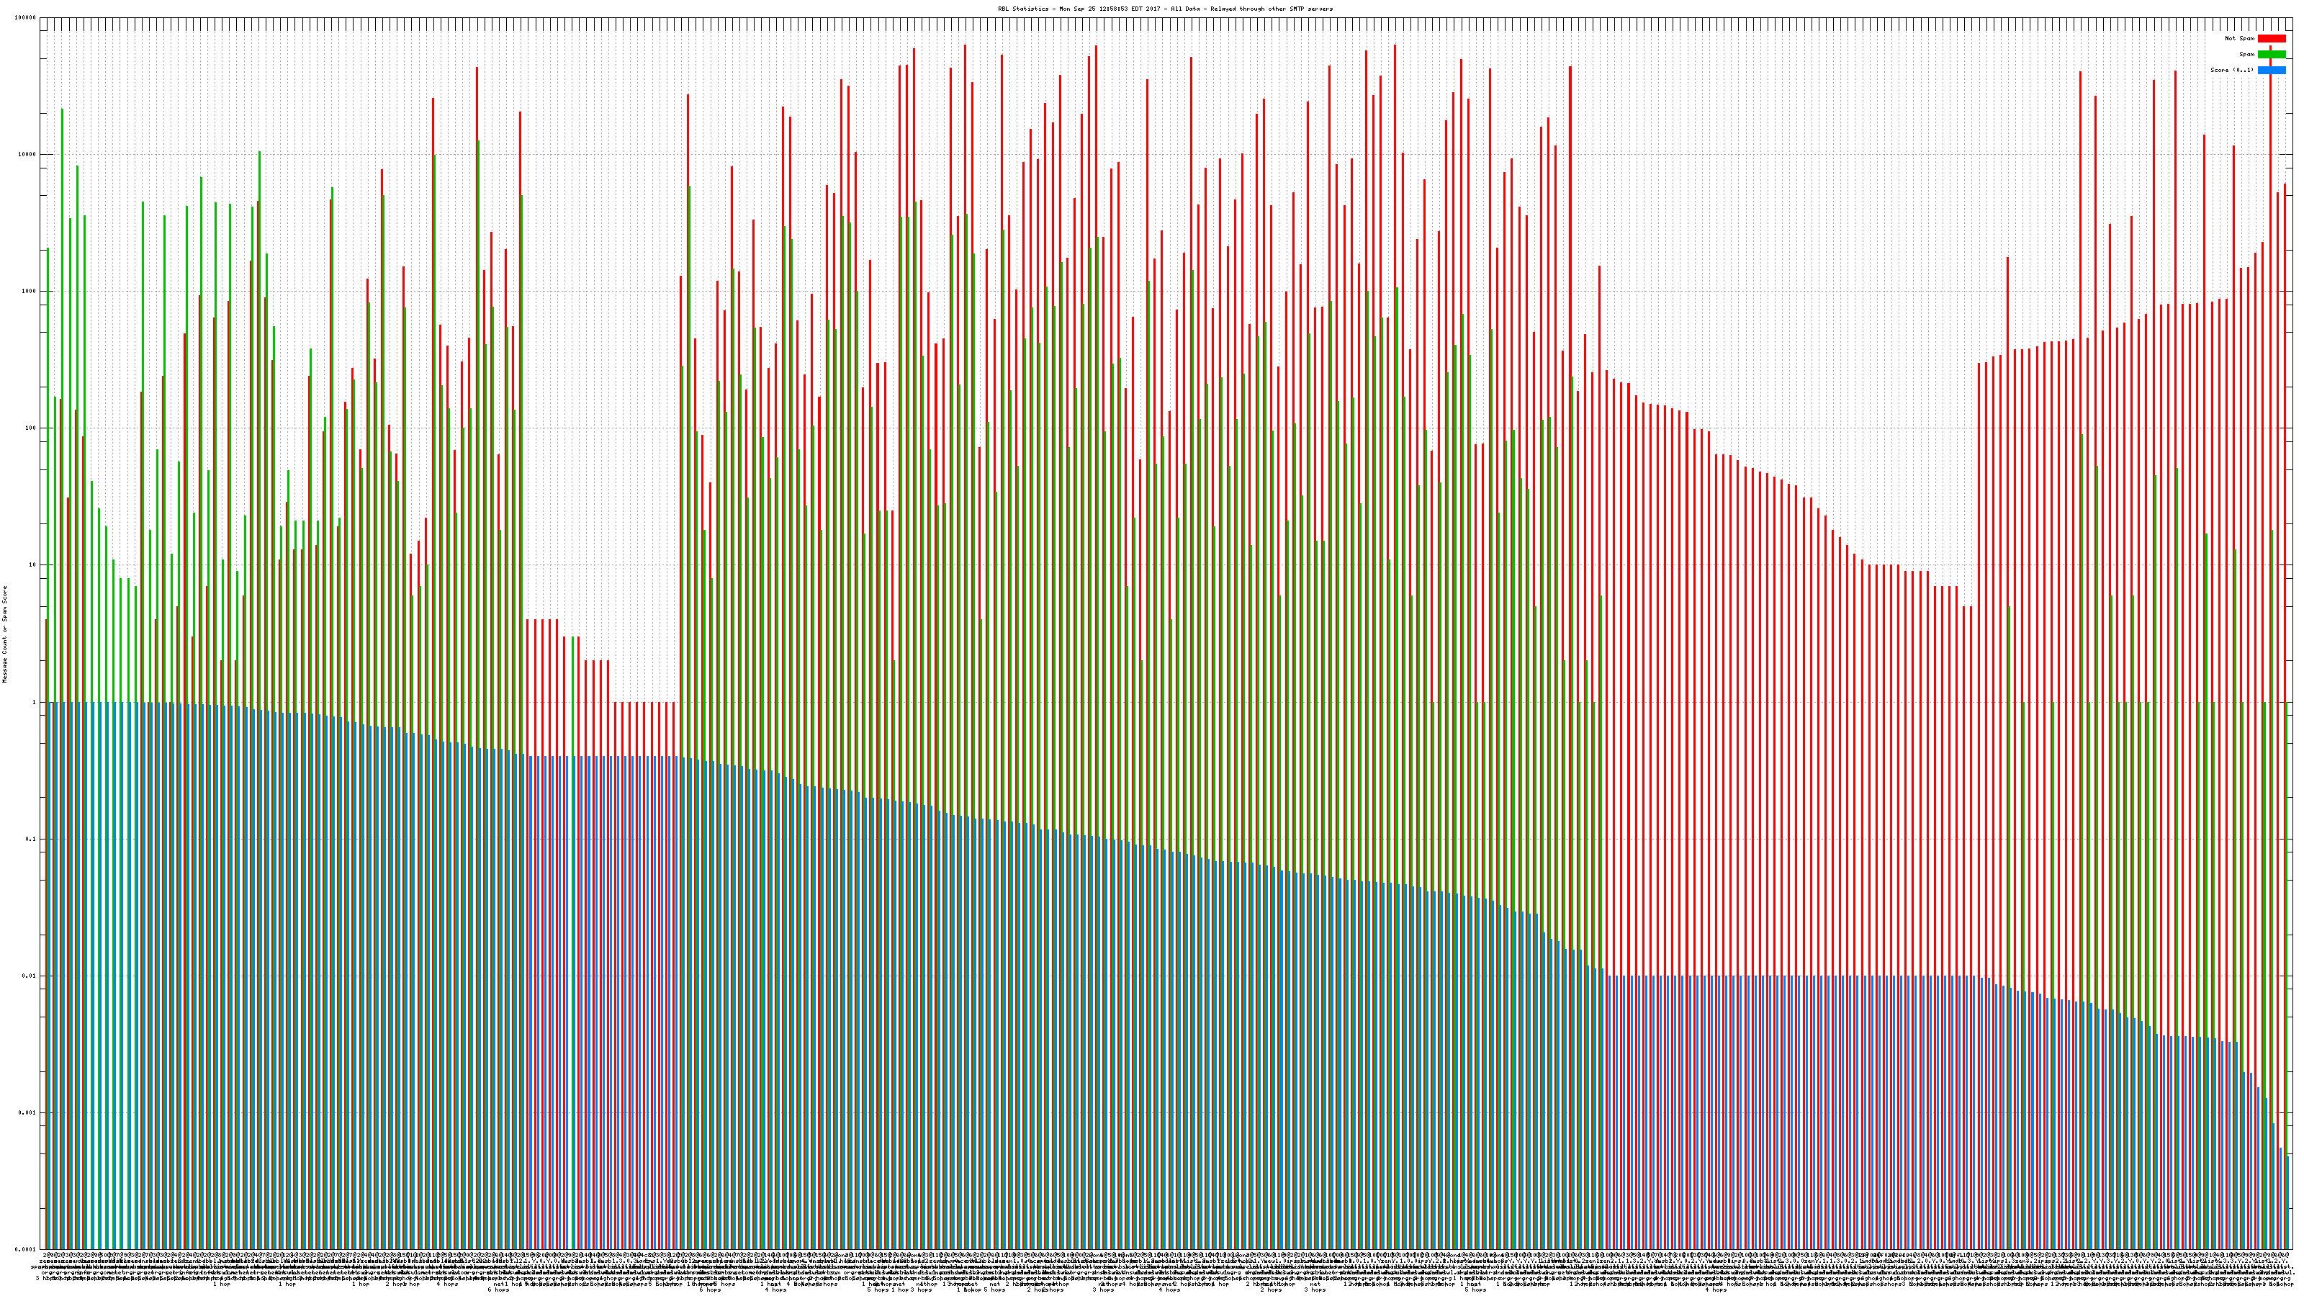Screen dimensions: 2304x1296
Task: Click the 0.001 y-axis tick label
Action: pos(28,1112)
